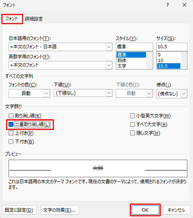This screenshot has height=218, width=193.
Task: Click the 文字の効果 button
Action: coord(59,210)
